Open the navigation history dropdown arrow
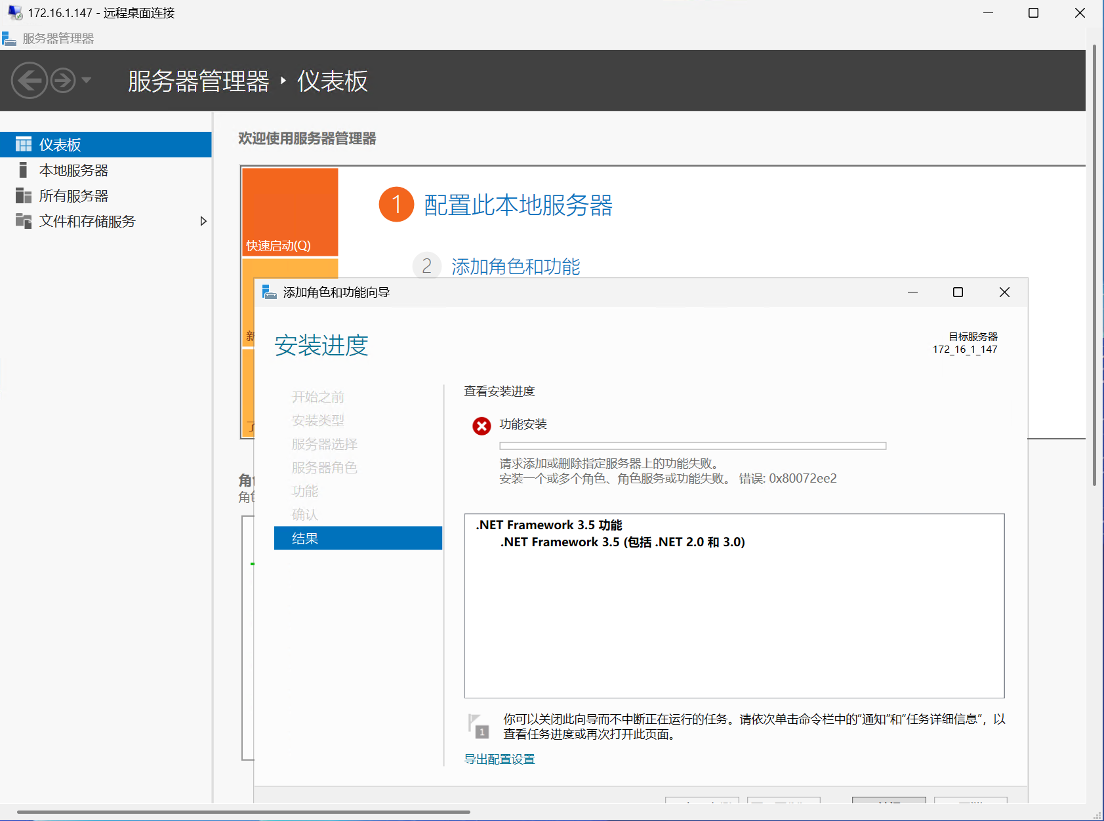 (x=87, y=81)
